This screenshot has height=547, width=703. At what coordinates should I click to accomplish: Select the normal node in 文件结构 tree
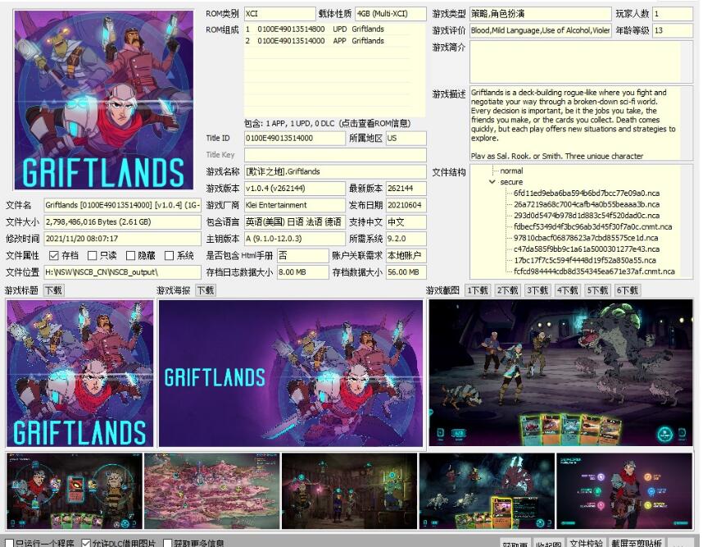[511, 171]
